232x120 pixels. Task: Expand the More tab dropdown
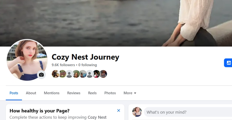[130, 93]
